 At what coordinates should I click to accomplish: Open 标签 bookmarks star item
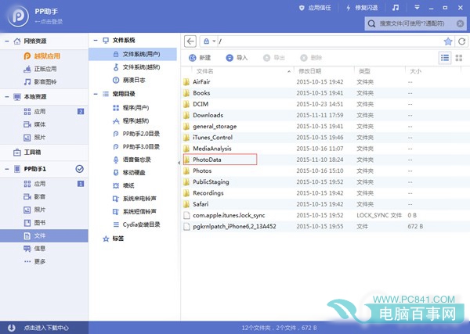(114, 239)
